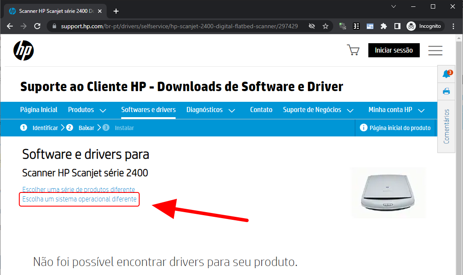The image size is (463, 275).
Task: Bookmark this page with star icon
Action: (326, 26)
